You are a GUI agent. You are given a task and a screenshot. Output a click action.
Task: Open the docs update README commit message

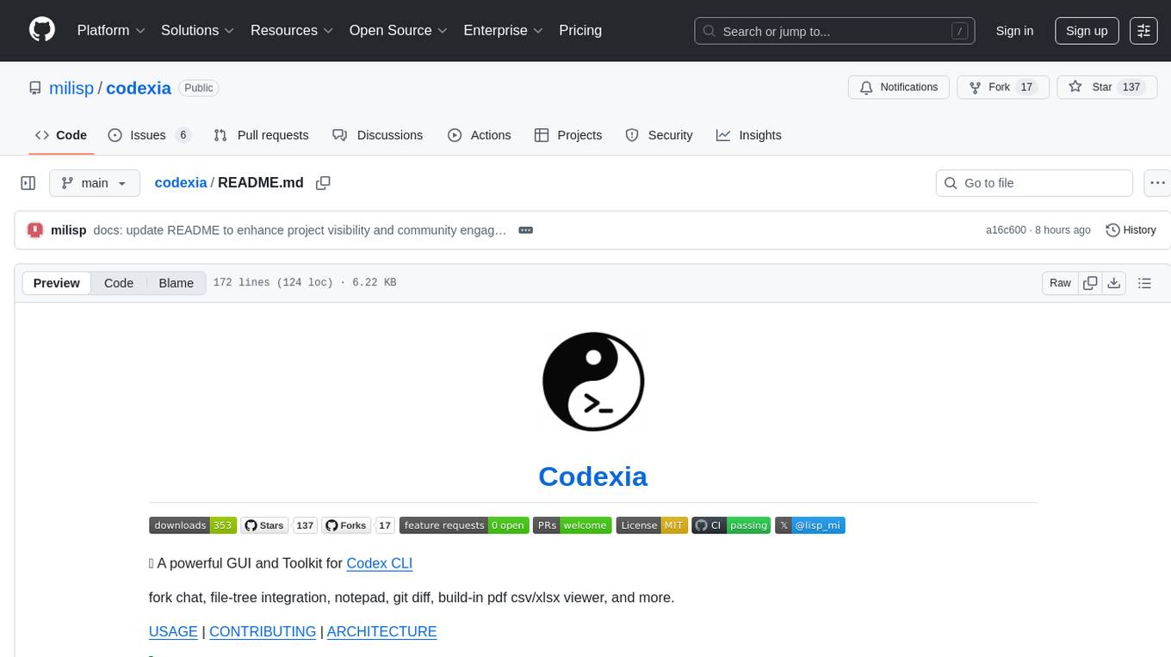pos(300,230)
